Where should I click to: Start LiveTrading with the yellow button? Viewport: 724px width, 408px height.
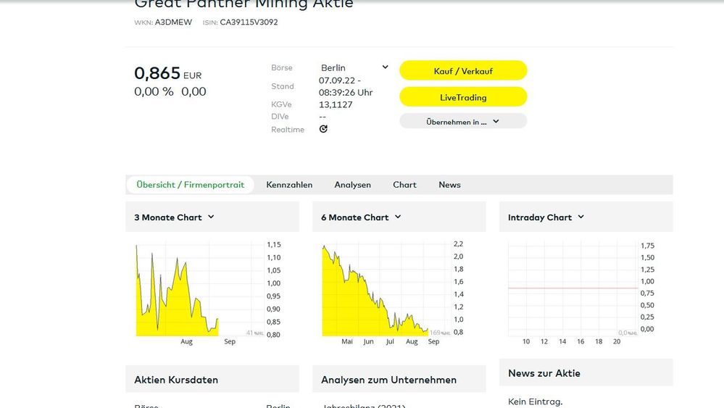[x=463, y=97]
